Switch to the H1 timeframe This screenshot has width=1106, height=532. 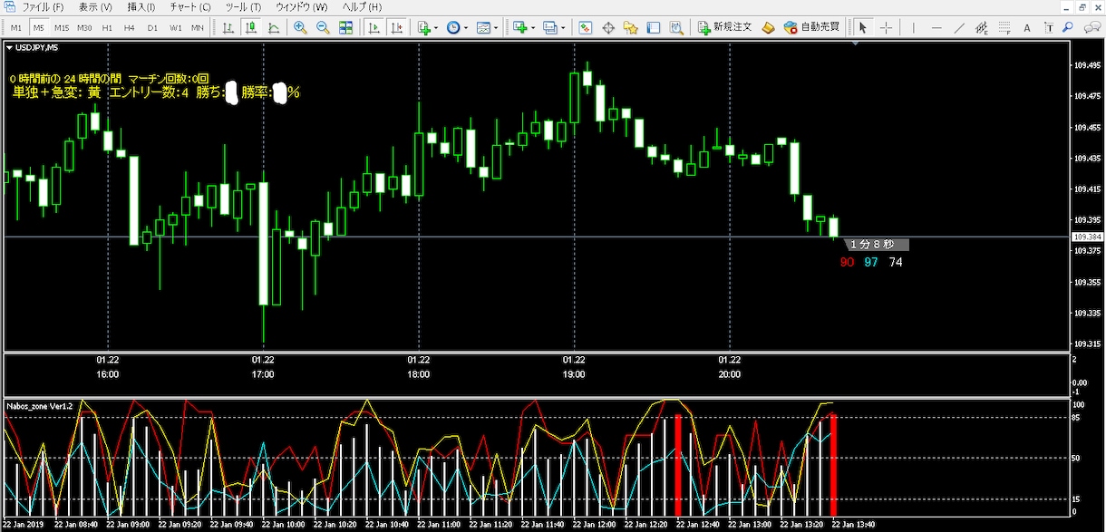click(x=107, y=27)
